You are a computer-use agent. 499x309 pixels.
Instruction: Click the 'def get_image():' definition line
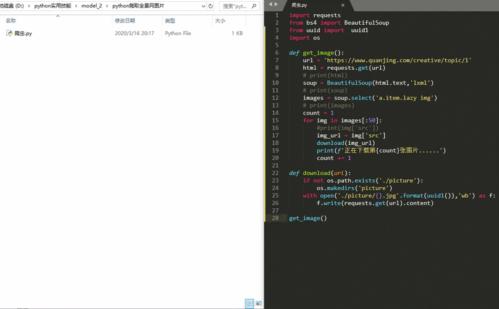coord(317,53)
